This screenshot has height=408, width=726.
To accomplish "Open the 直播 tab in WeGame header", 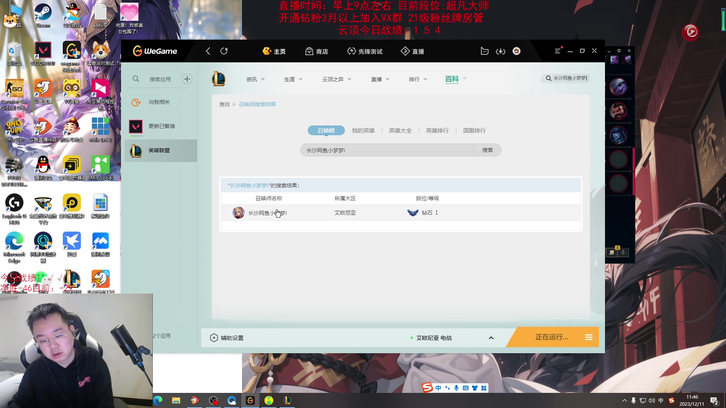I will pos(413,51).
